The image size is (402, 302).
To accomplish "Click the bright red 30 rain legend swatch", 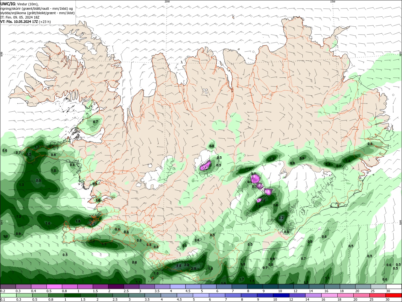I will 394,295.
